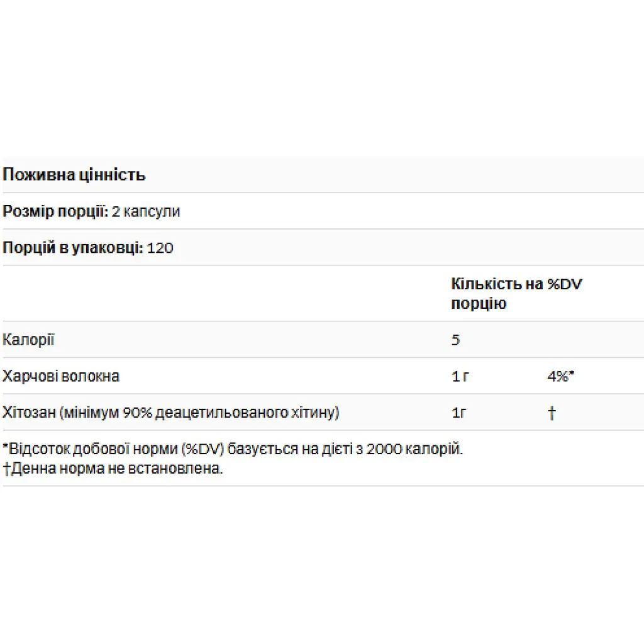Click the Розмір порції label
The image size is (644, 644).
point(54,211)
